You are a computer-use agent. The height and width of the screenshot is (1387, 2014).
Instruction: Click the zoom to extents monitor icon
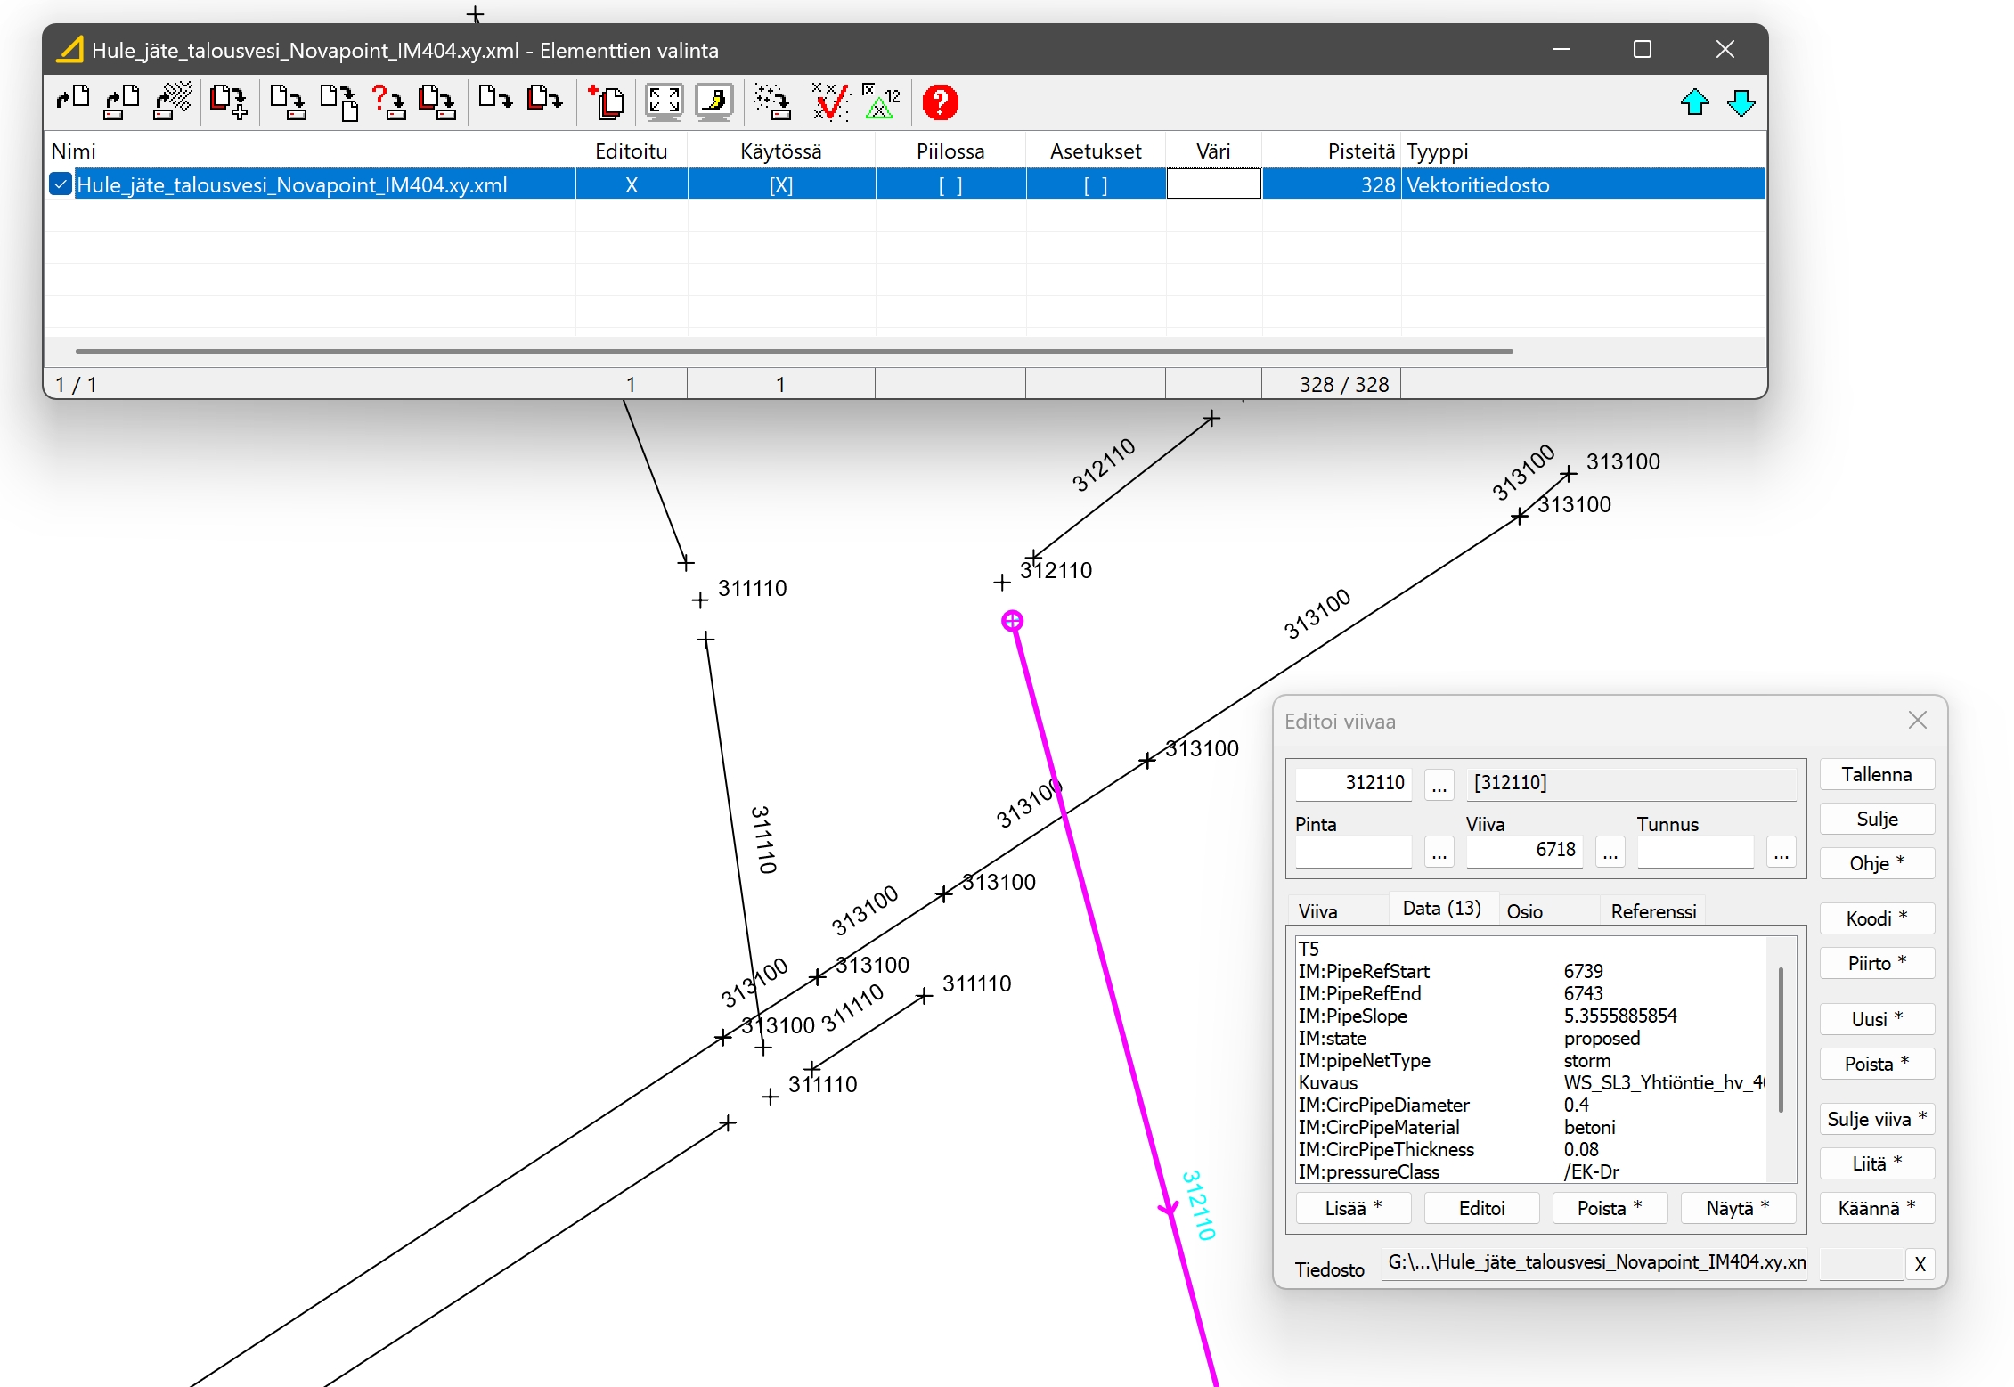[665, 102]
